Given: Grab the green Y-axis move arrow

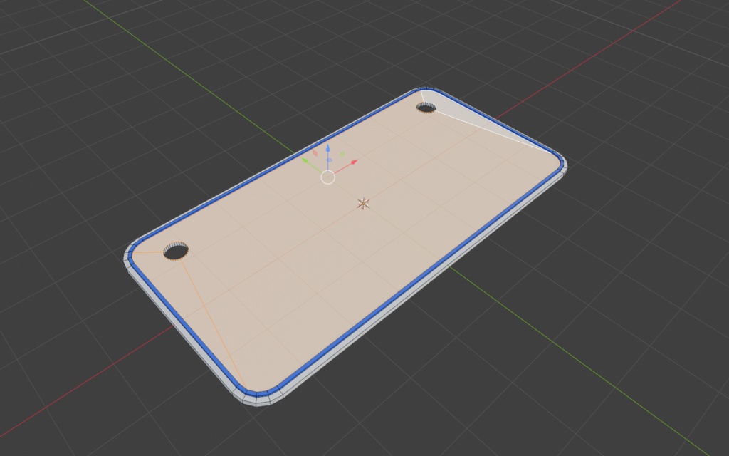Looking at the screenshot, I should coord(305,160).
